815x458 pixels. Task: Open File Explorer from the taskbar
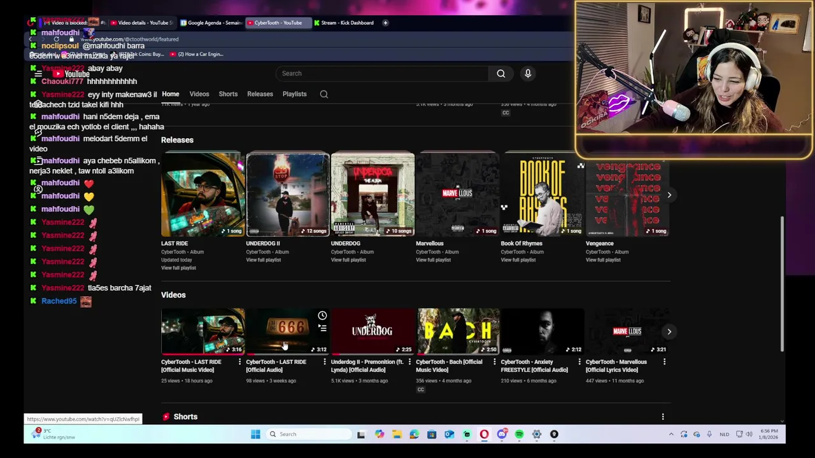(397, 434)
